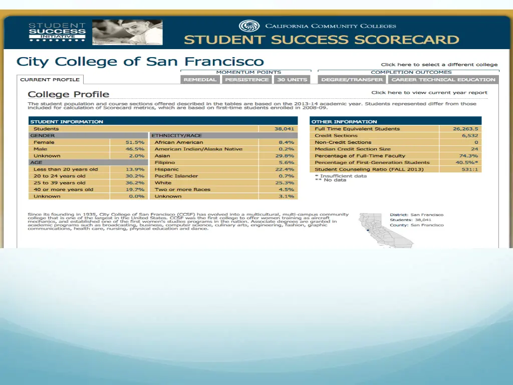The height and width of the screenshot is (385, 513).
Task: Click the Less than 20 years old row
Action: tap(88, 169)
